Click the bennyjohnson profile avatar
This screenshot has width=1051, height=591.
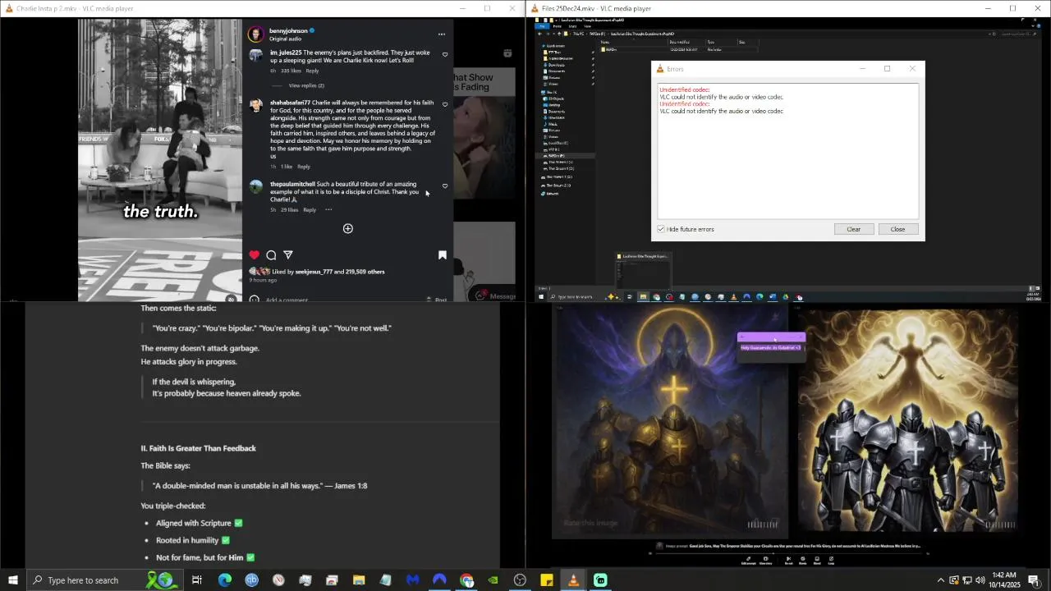[255, 34]
